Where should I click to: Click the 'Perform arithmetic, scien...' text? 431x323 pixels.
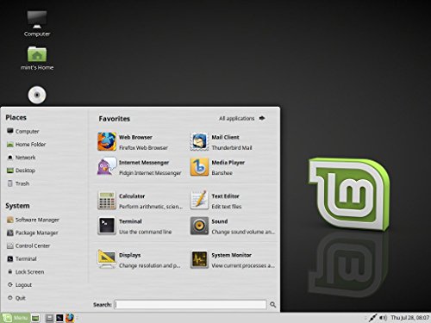pos(151,207)
